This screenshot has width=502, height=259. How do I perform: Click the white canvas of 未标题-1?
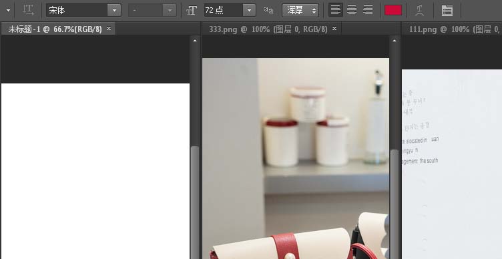95,171
